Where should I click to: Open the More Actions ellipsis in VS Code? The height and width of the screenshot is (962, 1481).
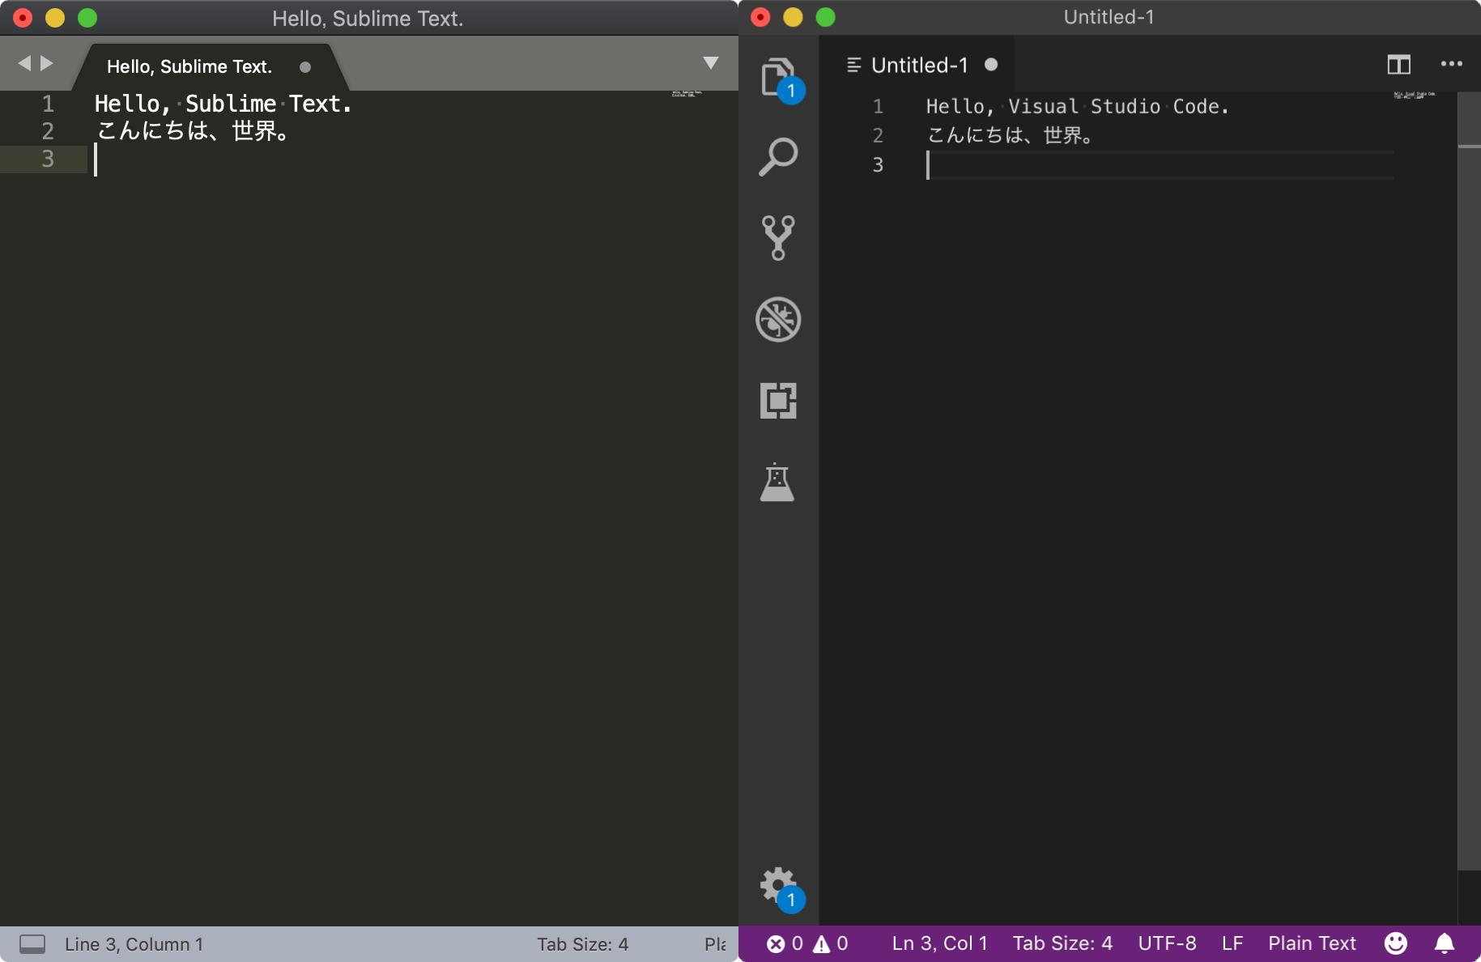click(x=1451, y=64)
